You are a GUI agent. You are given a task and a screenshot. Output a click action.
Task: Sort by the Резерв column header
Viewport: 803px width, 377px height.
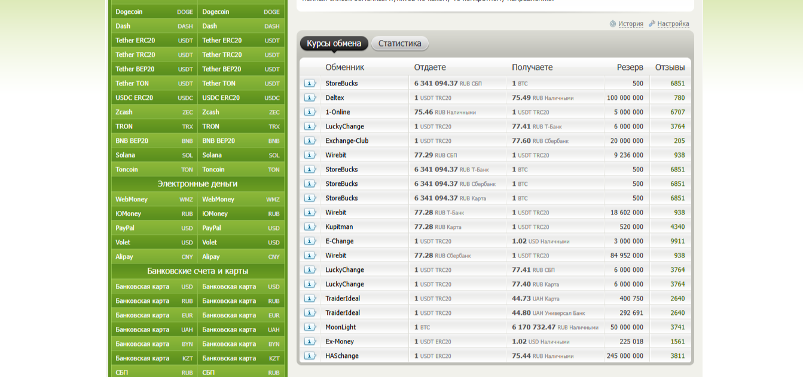pyautogui.click(x=630, y=67)
